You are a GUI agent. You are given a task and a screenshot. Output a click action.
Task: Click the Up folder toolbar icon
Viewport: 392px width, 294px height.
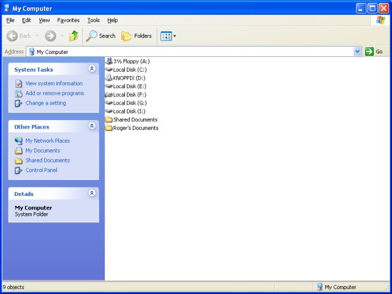pos(73,36)
